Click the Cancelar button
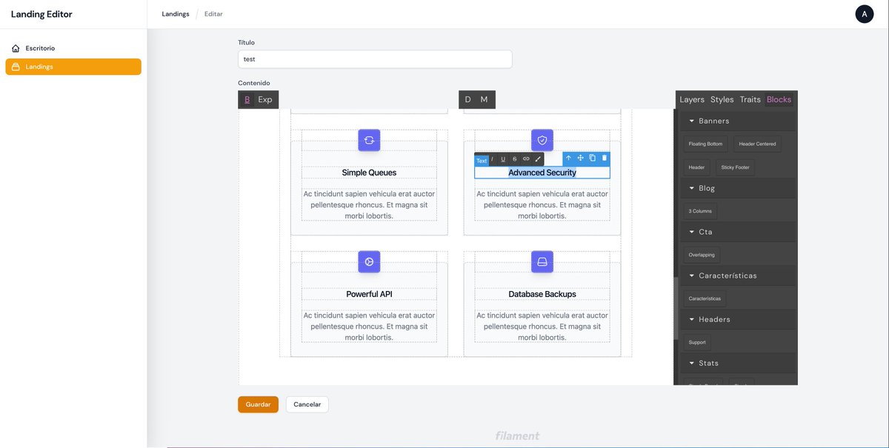Screen dimensions: 889x448 [307, 404]
